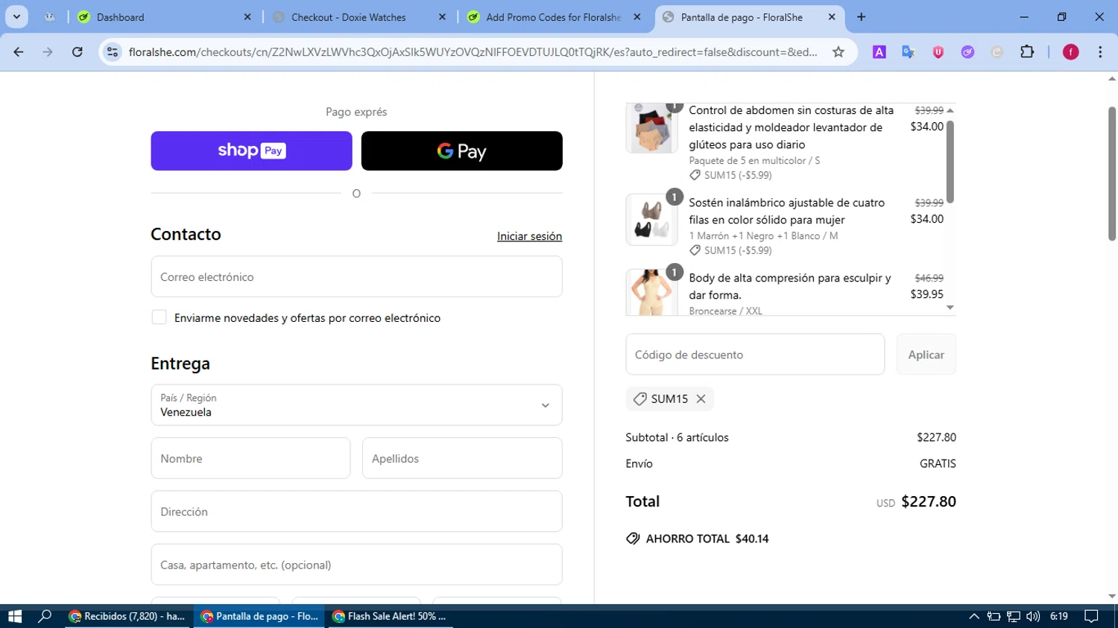Open the Extensions puzzle icon
Screen dimensions: 1118x628
tap(1027, 51)
